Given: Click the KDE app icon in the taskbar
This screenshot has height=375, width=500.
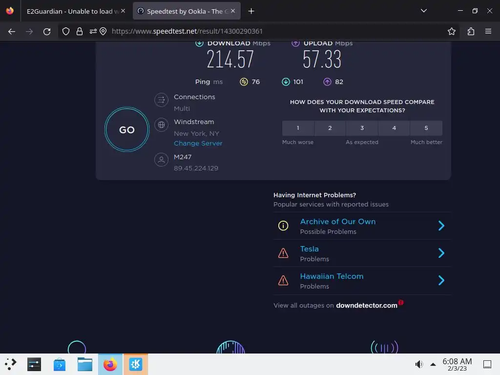Looking at the screenshot, I should coord(136,364).
